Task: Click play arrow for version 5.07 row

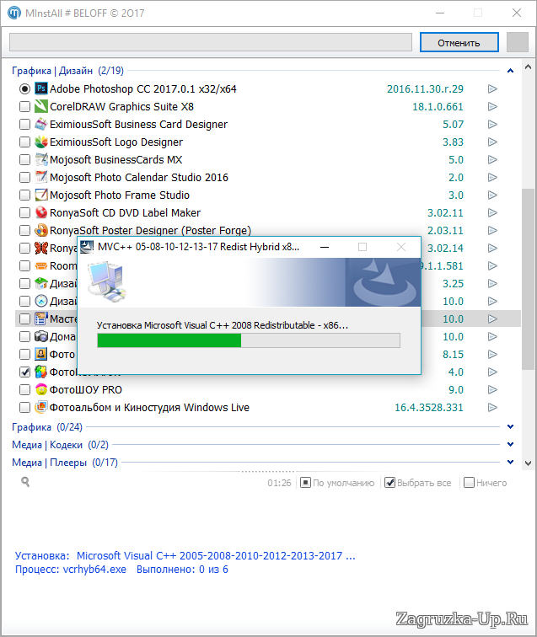Action: [492, 124]
